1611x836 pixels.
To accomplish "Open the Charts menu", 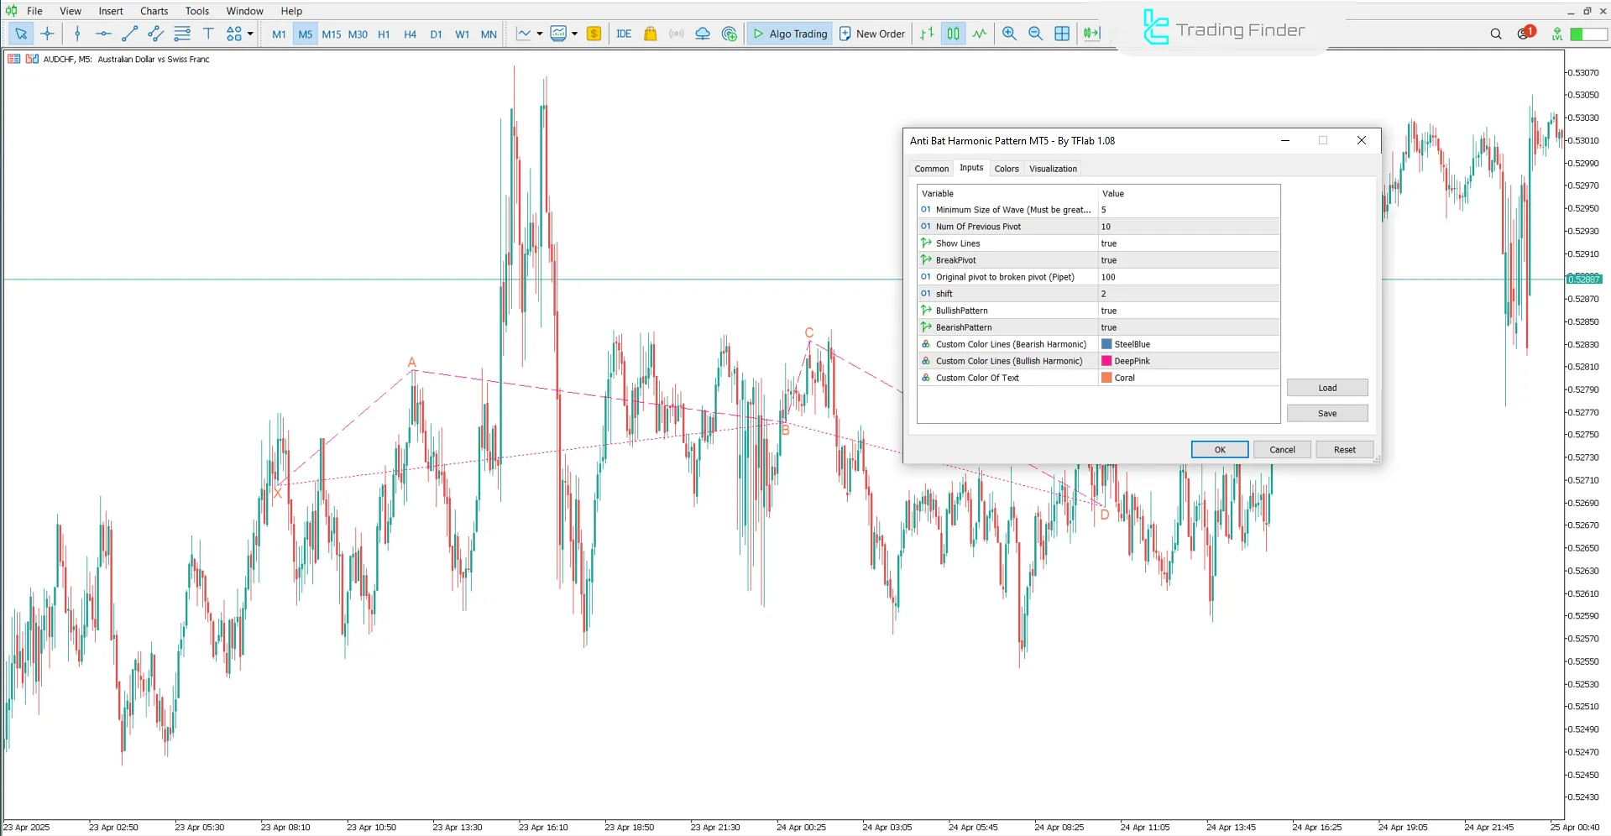I will click(154, 11).
